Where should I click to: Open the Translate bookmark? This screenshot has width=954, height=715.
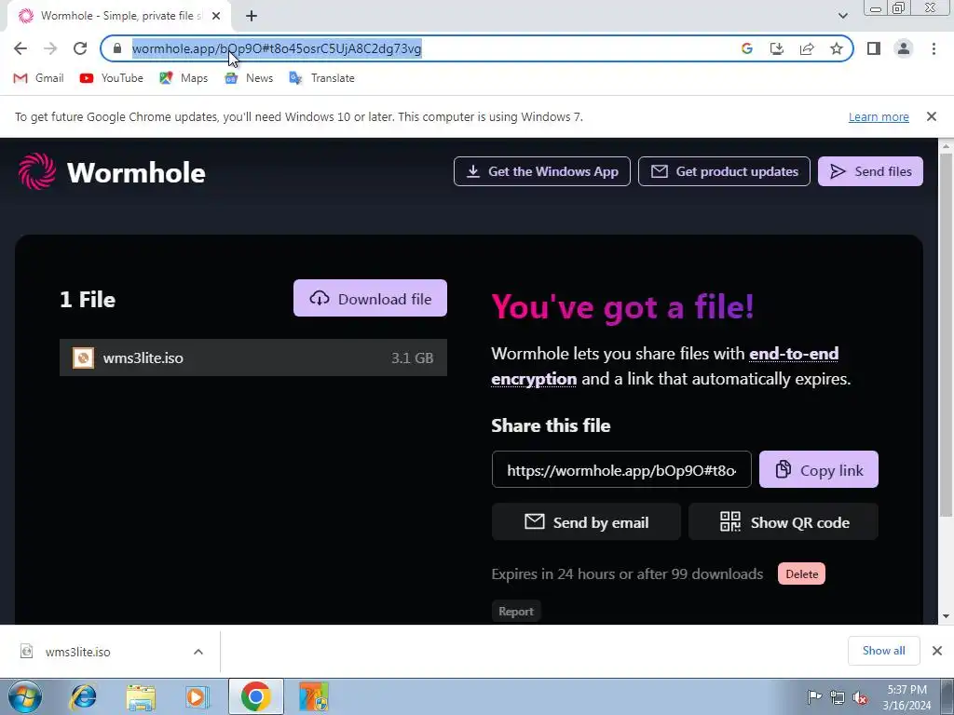321,78
